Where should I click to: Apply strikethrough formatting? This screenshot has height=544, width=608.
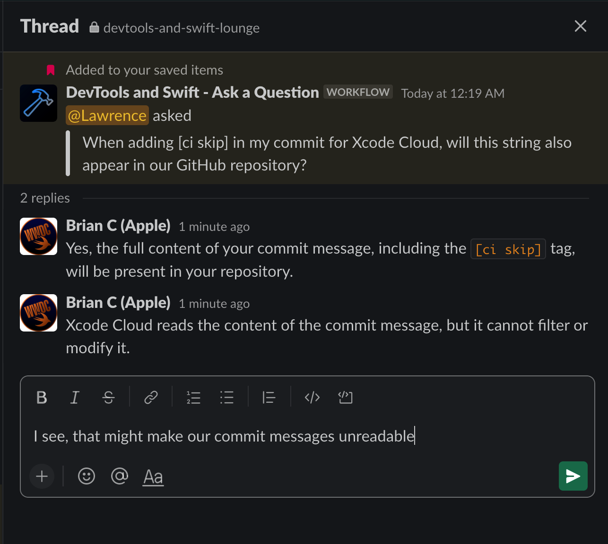[x=108, y=398]
